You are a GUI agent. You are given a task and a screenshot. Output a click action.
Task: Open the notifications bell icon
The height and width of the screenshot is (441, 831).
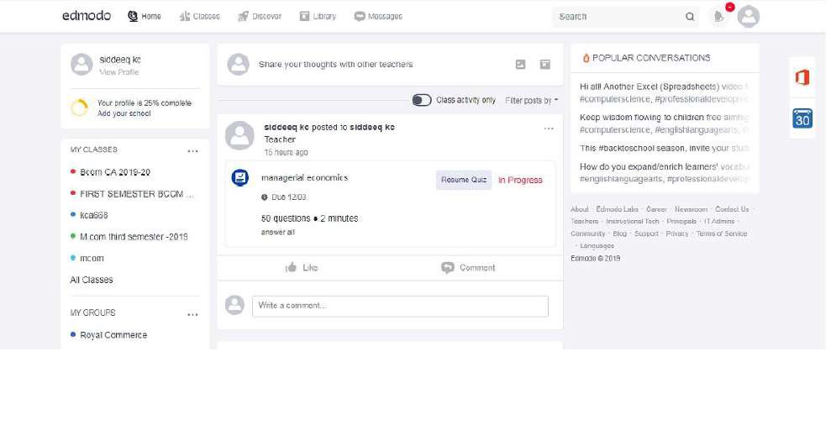tap(719, 17)
